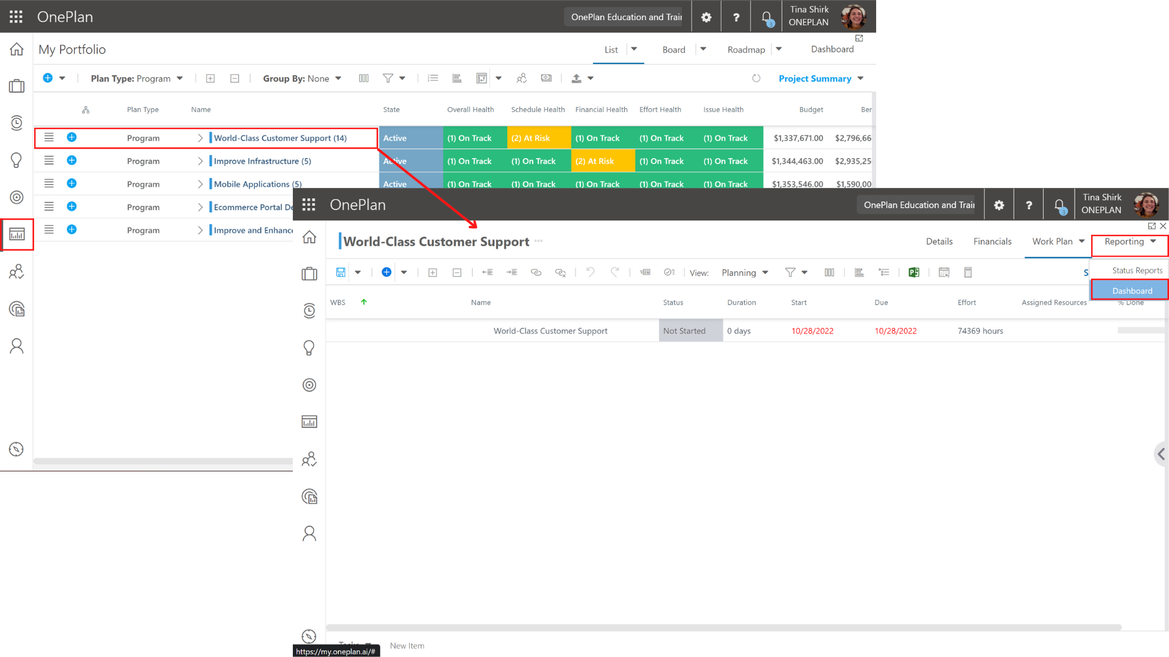Click the Work Plan horizontal scrollbar
1169x657 pixels.
[x=723, y=627]
